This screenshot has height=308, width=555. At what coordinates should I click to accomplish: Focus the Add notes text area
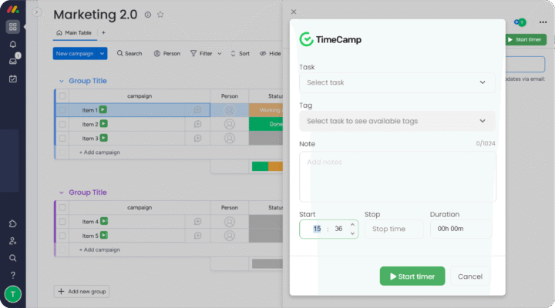tap(398, 177)
